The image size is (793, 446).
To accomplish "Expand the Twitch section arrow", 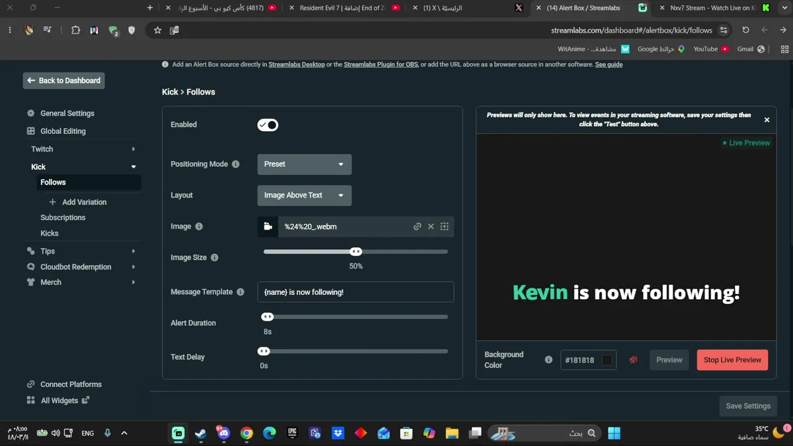I will pyautogui.click(x=133, y=149).
